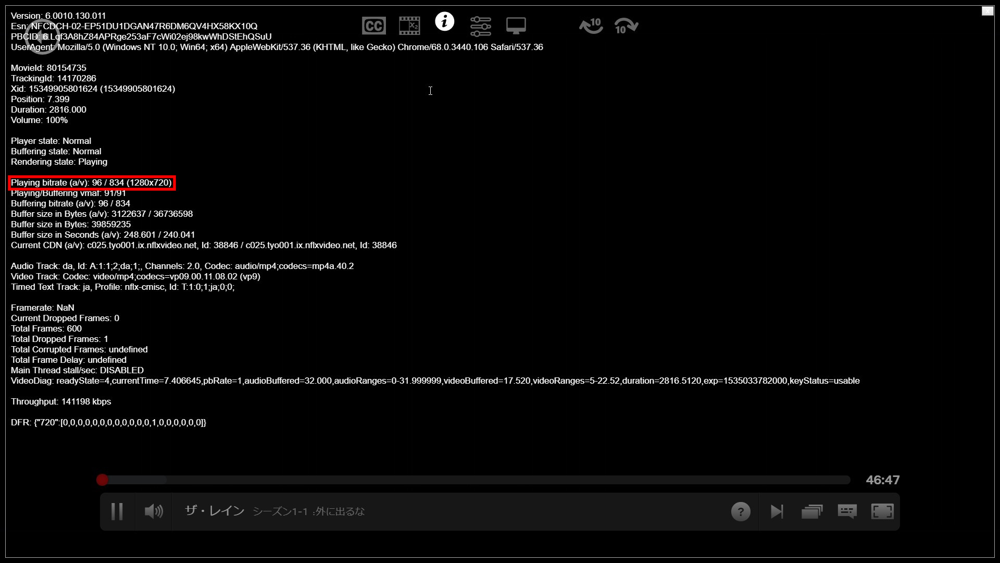Open audio and subtitles menu

click(847, 511)
